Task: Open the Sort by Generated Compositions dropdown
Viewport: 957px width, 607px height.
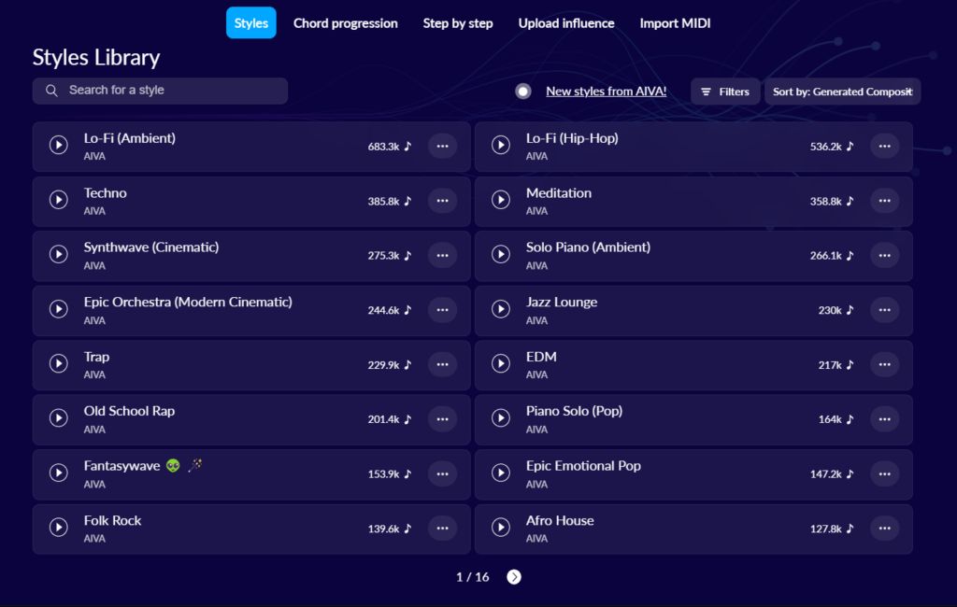Action: click(842, 92)
